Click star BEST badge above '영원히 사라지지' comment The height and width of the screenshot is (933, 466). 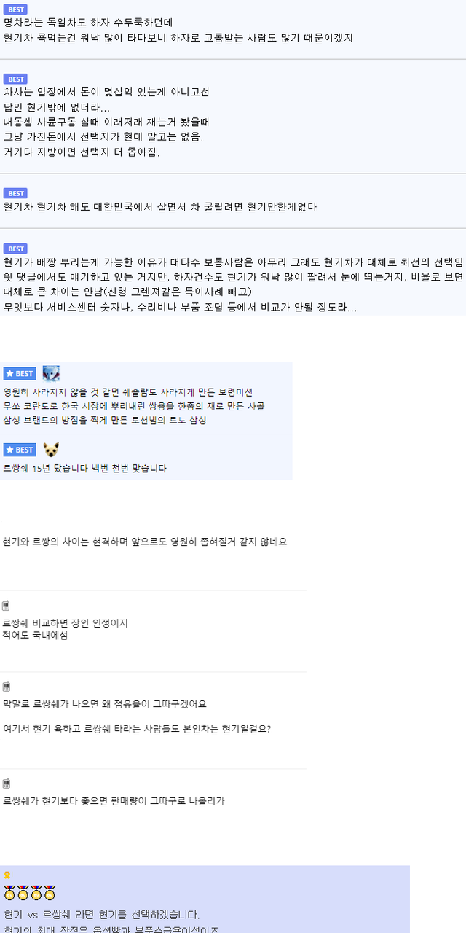point(20,374)
